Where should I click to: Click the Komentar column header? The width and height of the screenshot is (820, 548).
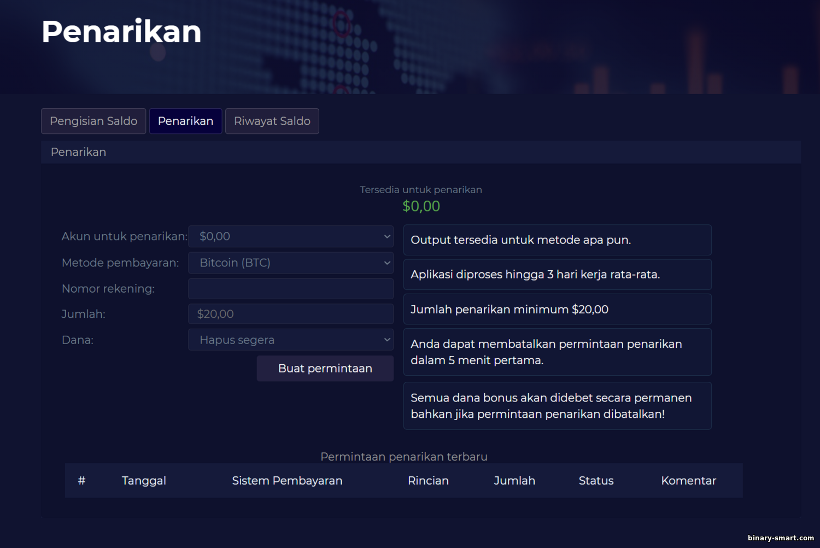[688, 481]
